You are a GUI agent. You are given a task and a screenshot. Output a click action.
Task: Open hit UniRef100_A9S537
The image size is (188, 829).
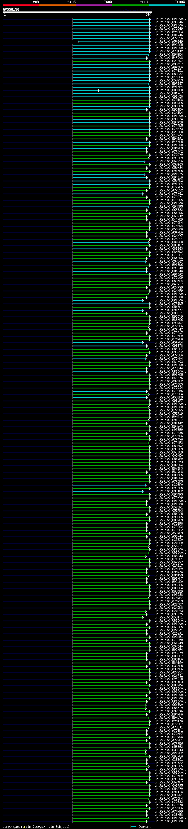(x=169, y=64)
